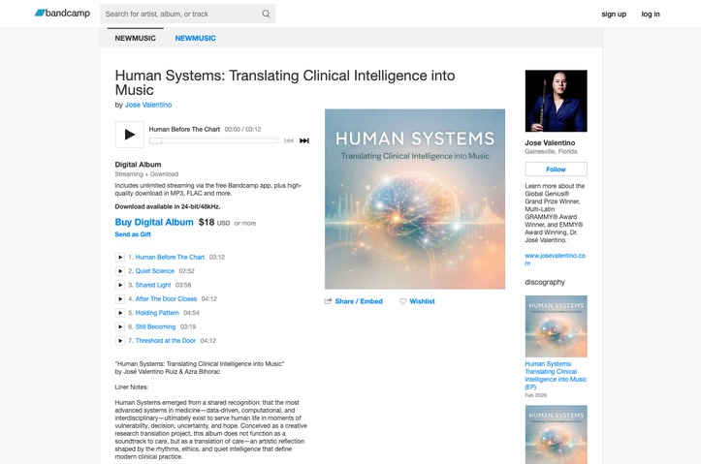Viewport: 701px width, 464px height.
Task: Click the Gainesville, Florida location text
Action: click(x=551, y=152)
